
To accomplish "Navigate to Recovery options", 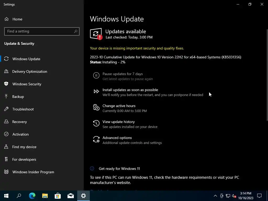I will (42, 121).
